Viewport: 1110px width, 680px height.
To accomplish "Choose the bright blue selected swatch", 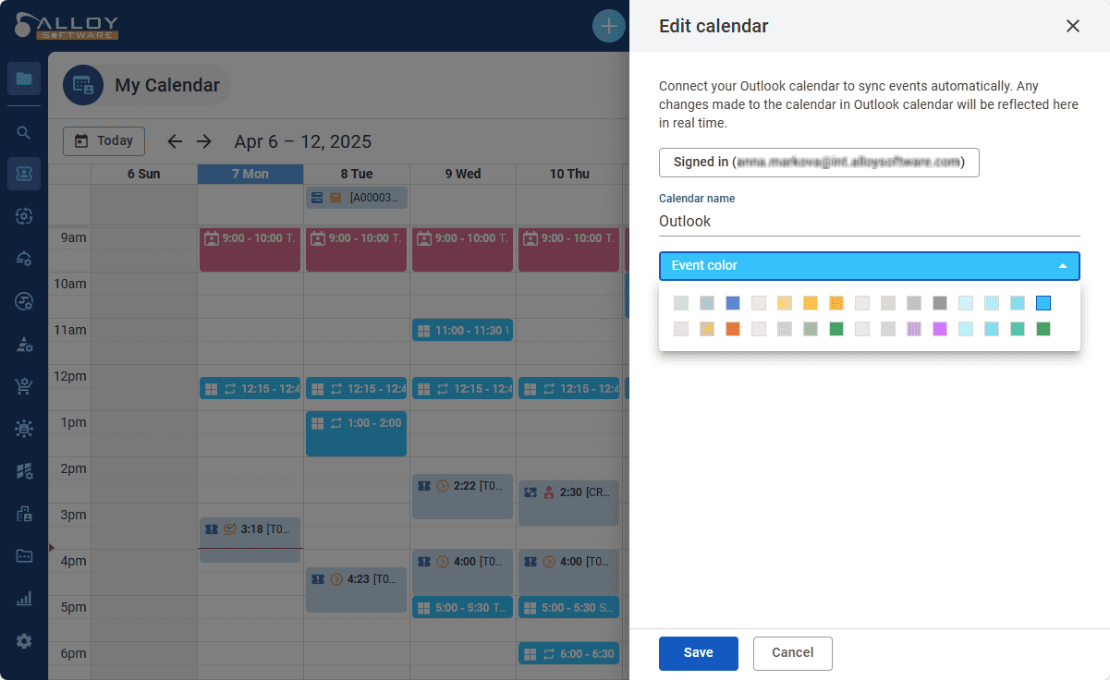I will tap(1043, 303).
